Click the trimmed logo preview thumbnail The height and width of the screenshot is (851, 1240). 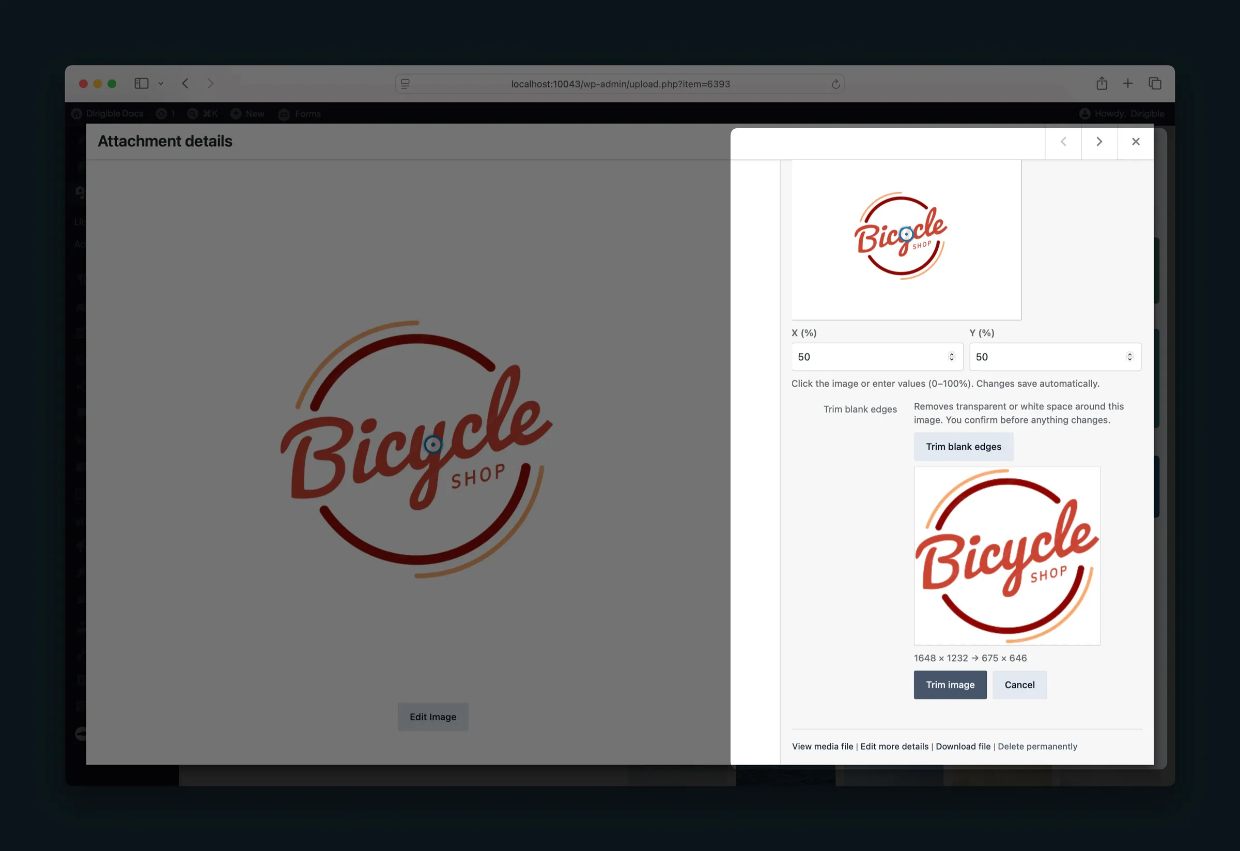click(1007, 556)
